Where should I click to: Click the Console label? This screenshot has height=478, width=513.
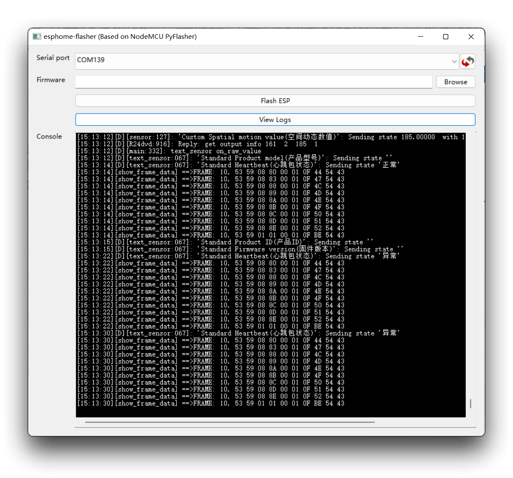click(x=49, y=136)
